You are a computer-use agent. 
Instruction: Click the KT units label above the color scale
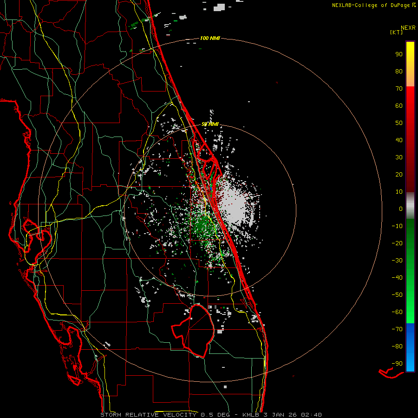(397, 32)
